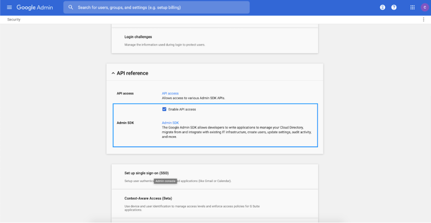Open the main hamburger menu

(x=9, y=7)
